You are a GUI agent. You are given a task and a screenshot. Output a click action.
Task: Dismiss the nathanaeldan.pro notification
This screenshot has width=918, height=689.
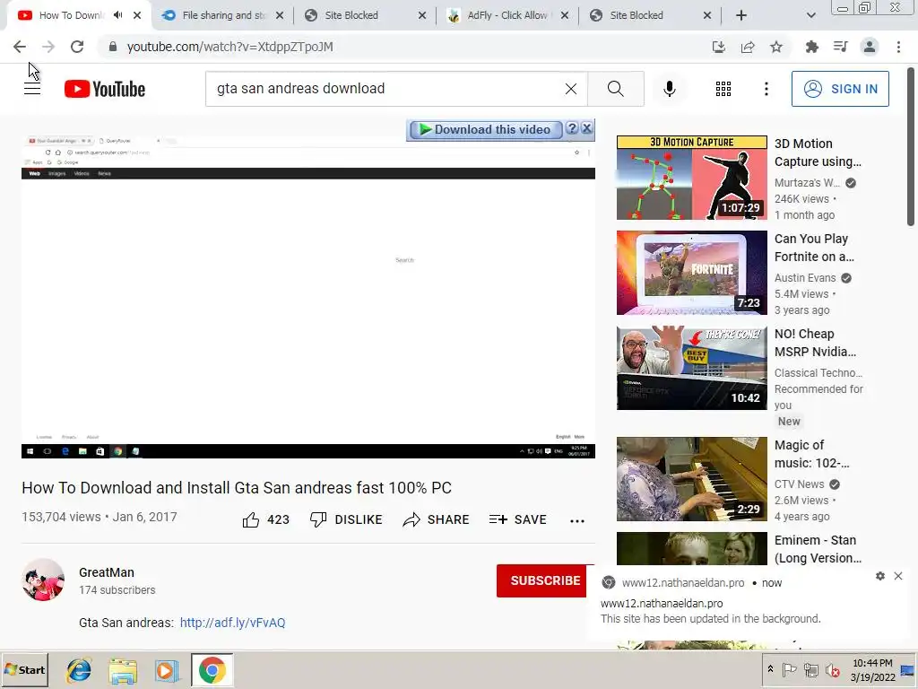coord(898,576)
